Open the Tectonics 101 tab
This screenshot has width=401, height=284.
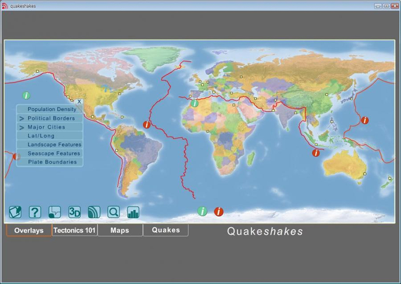coord(74,230)
